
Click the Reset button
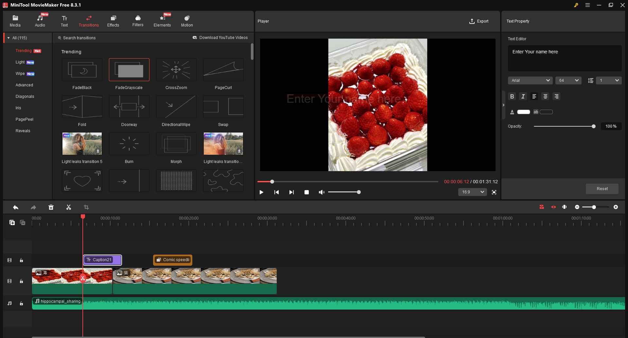[602, 189]
